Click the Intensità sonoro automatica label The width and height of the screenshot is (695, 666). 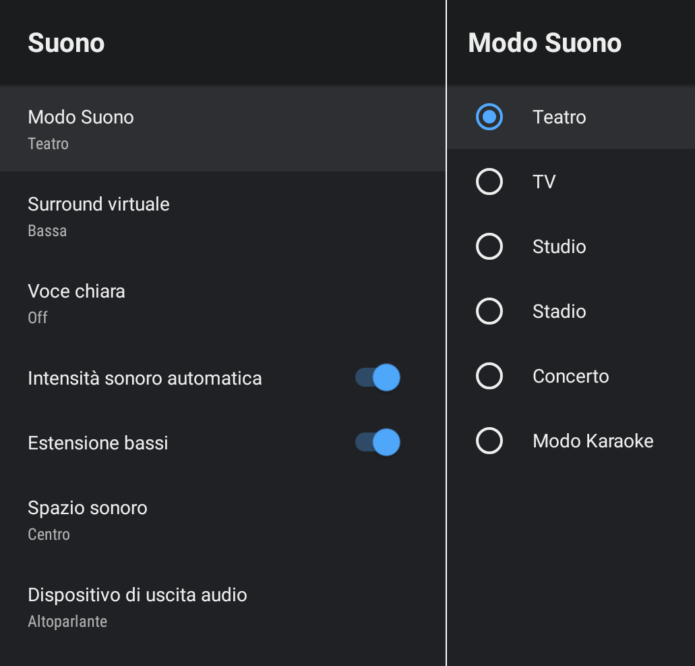point(145,378)
